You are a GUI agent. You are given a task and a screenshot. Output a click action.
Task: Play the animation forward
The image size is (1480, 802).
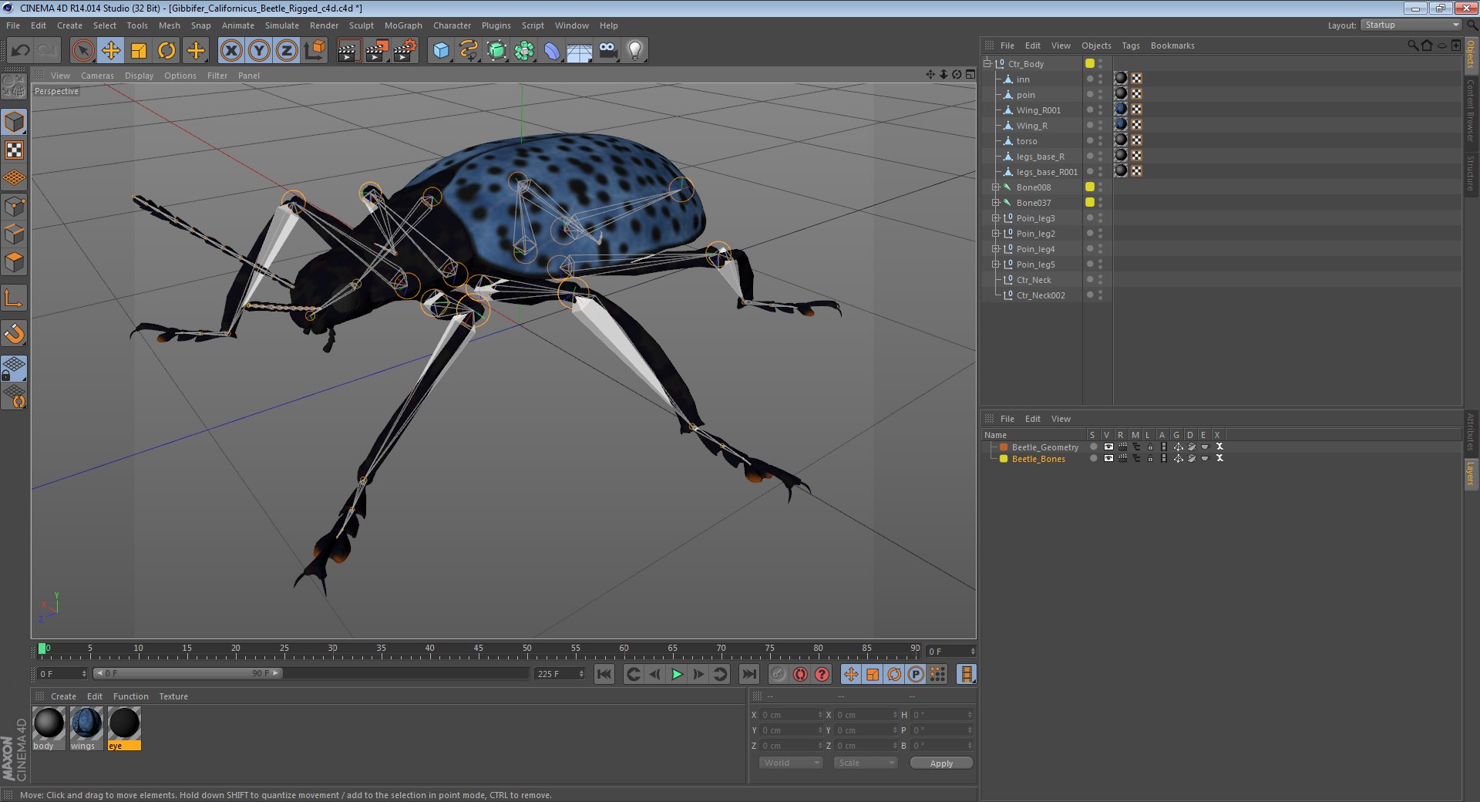pyautogui.click(x=677, y=674)
